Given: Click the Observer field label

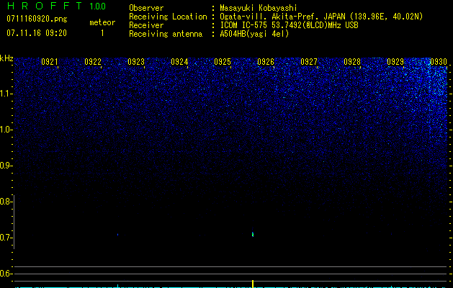Looking at the screenshot, I should (146, 8).
